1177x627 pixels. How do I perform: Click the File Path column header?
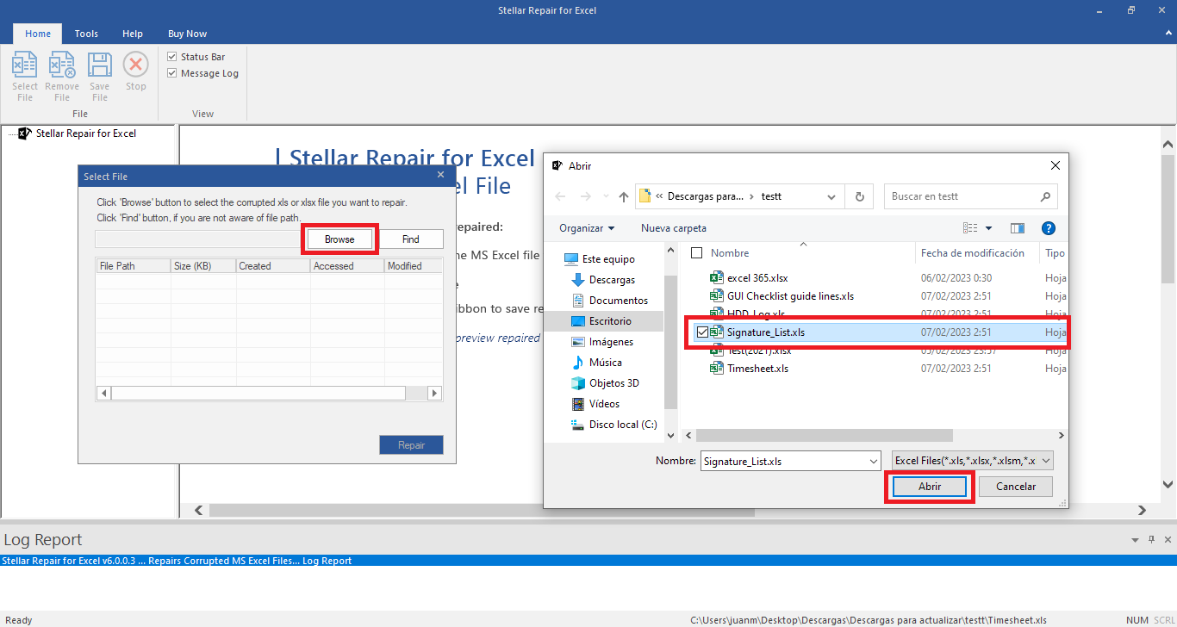click(133, 266)
